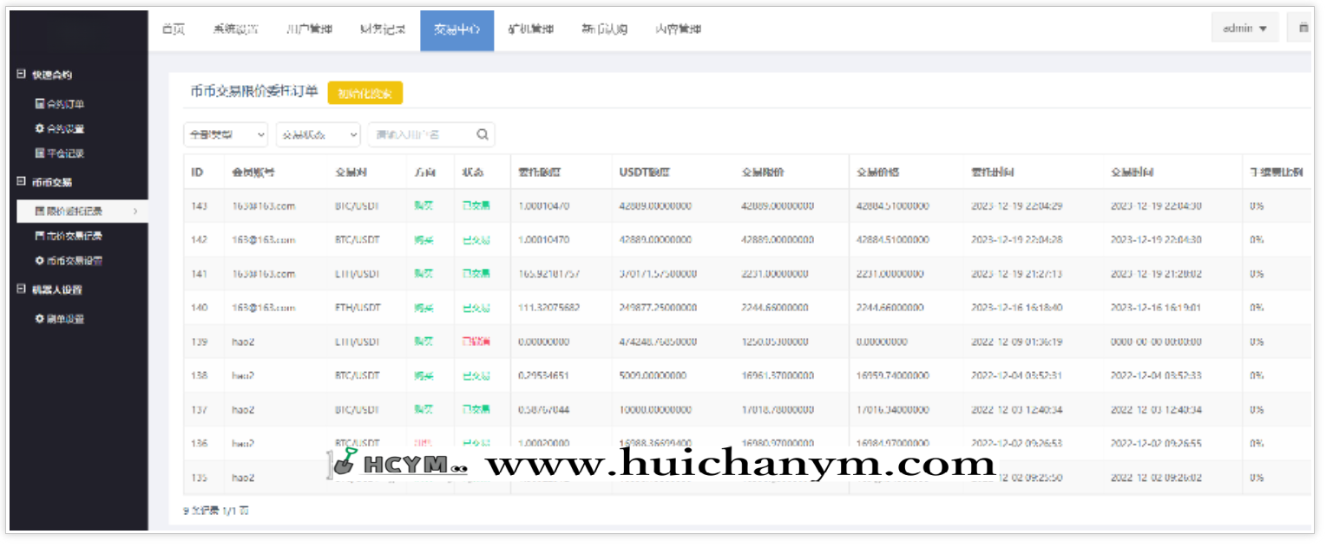Click the magnifier search icon
This screenshot has height=547, width=1333.
tap(483, 134)
